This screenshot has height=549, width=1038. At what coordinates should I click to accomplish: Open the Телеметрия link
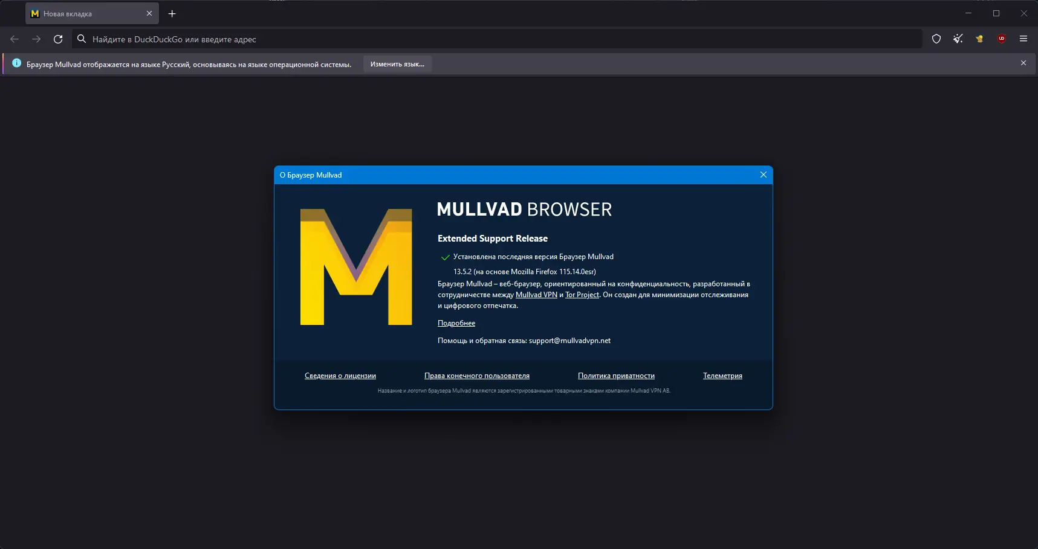722,376
